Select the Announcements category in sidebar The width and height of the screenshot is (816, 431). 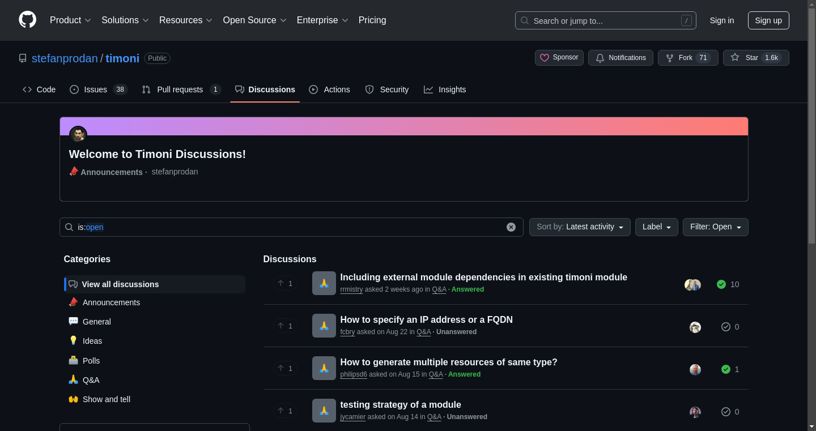pos(155,302)
